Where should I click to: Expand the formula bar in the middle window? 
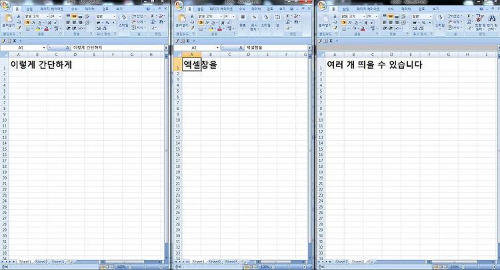coord(309,47)
